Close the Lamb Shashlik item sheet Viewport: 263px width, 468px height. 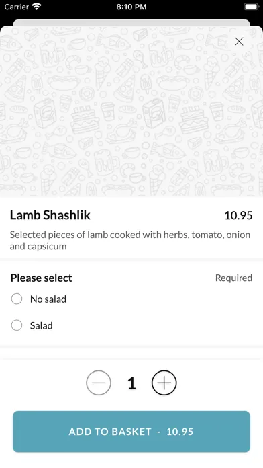click(239, 42)
